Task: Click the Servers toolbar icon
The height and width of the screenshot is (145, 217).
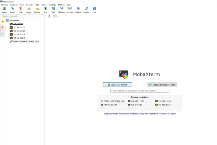Action: pyautogui.click(x=12, y=10)
